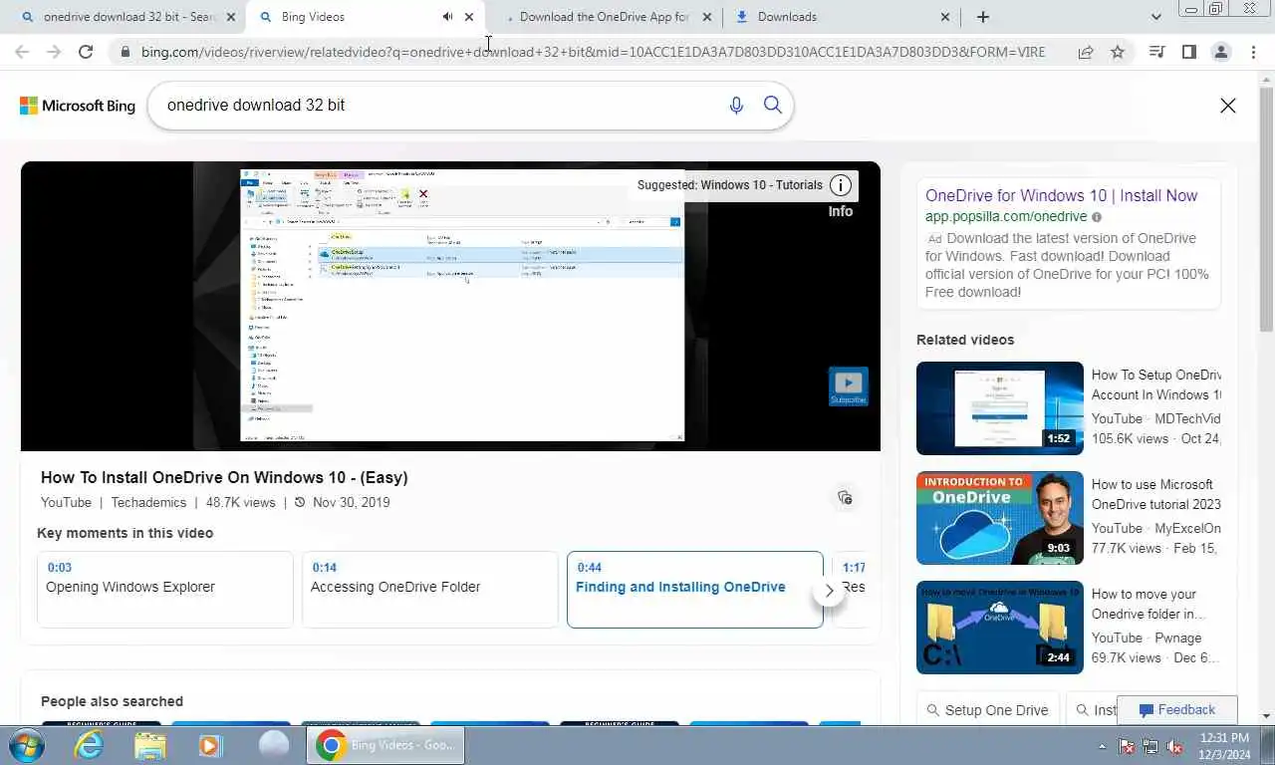The image size is (1275, 765).
Task: Close the onedrive download 32 bit tab
Action: point(231,17)
